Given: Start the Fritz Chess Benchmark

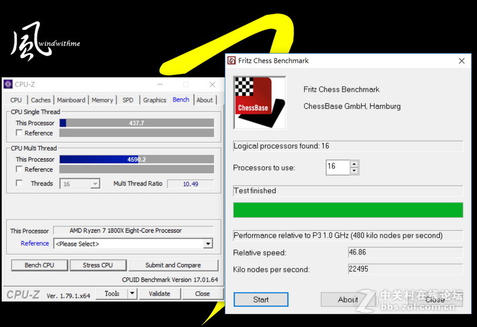Looking at the screenshot, I should click(x=261, y=300).
